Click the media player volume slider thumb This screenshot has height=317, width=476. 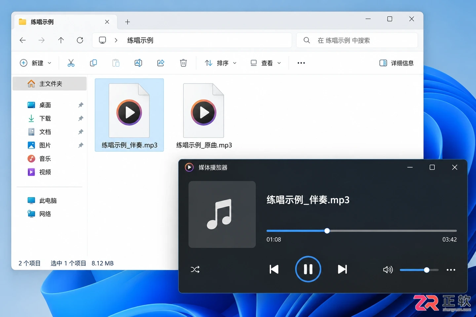427,270
